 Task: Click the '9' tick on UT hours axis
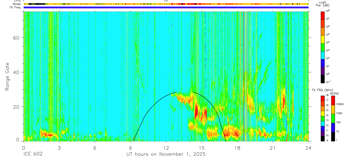130,148
